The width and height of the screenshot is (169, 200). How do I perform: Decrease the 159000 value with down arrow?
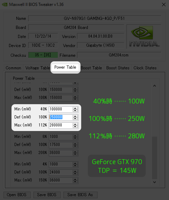tap(75, 99)
